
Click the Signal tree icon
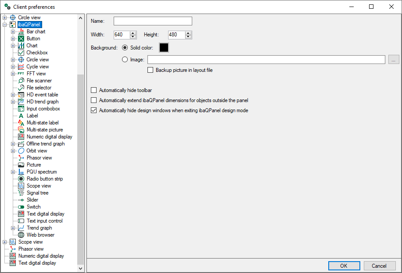pos(21,193)
